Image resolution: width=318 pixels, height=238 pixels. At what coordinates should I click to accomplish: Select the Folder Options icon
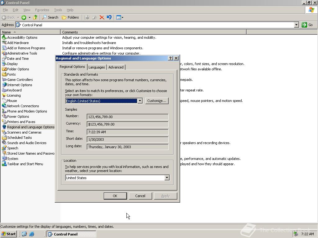click(x=4, y=69)
